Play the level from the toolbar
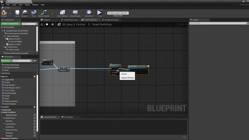 100,13
